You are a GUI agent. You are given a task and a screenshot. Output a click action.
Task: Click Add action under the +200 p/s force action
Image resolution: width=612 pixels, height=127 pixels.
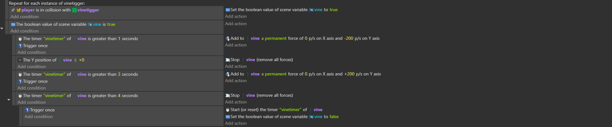[236, 81]
